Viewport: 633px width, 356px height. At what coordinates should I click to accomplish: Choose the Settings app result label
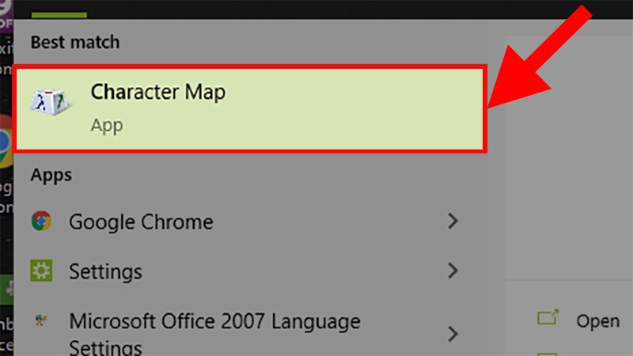pyautogui.click(x=105, y=272)
